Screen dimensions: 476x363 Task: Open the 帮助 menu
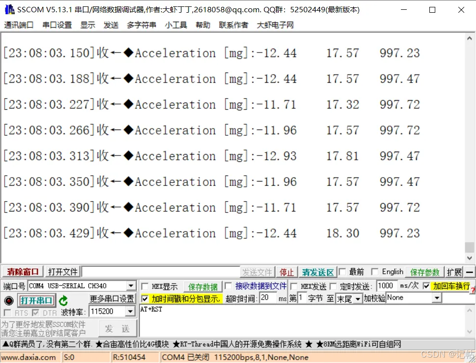pos(203,25)
